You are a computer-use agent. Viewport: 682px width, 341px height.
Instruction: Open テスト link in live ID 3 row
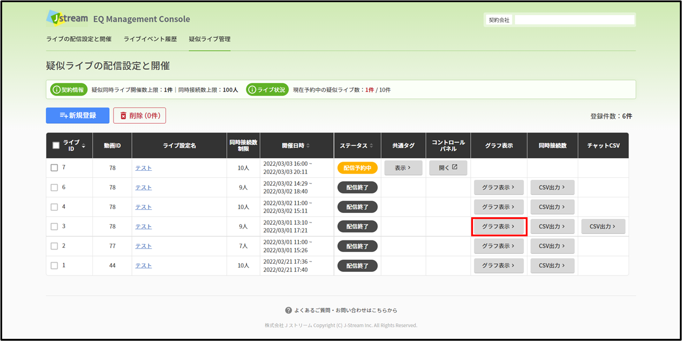[x=143, y=226]
